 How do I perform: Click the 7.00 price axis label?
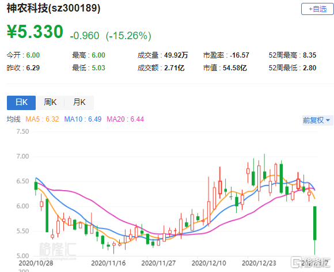[22, 157]
